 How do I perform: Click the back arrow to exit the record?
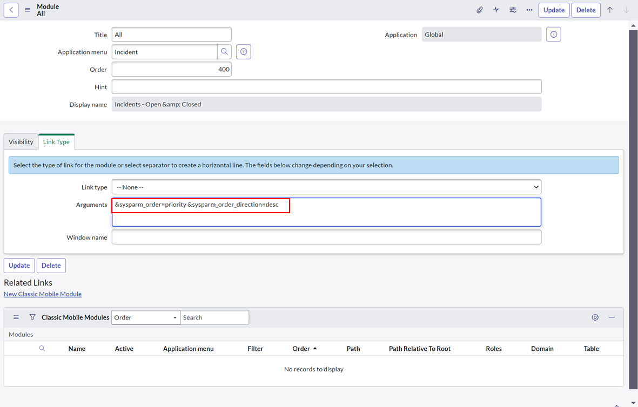[11, 10]
